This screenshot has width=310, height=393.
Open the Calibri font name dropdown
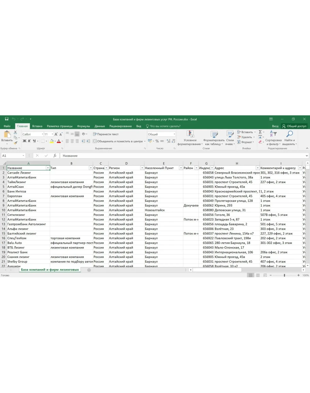(x=43, y=134)
